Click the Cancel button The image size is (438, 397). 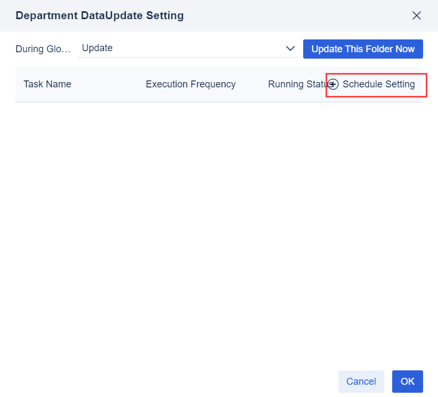(361, 382)
